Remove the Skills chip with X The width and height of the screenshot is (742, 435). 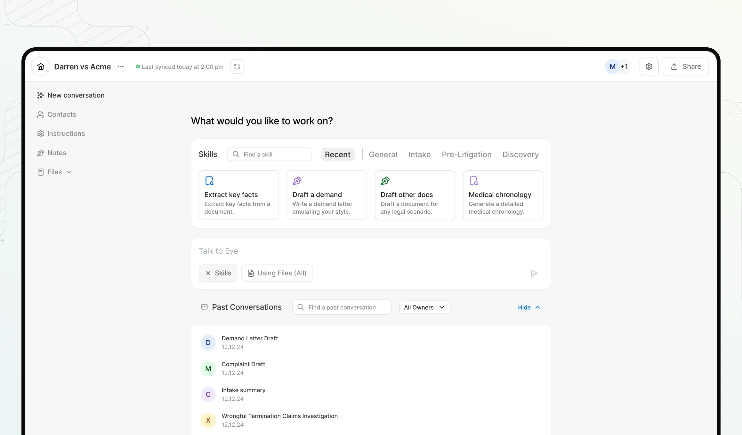pos(208,273)
